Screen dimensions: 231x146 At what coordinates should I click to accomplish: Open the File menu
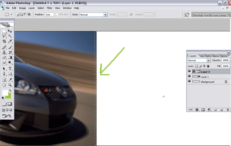tap(8, 8)
